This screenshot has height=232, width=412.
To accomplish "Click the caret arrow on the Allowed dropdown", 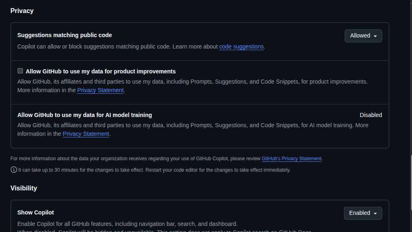I will click(x=375, y=36).
